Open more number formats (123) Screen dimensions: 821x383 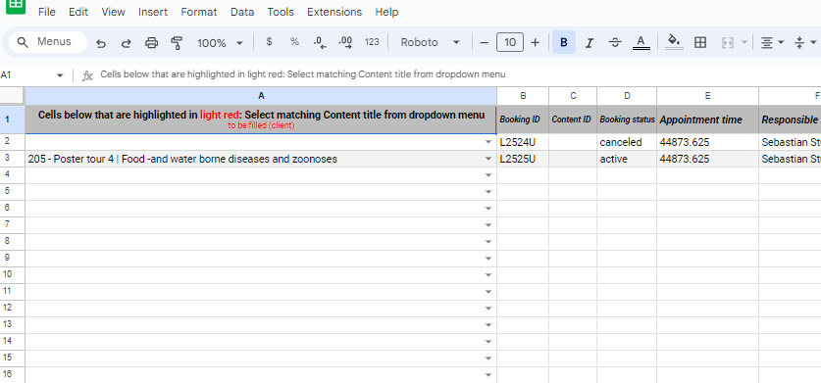click(x=372, y=42)
